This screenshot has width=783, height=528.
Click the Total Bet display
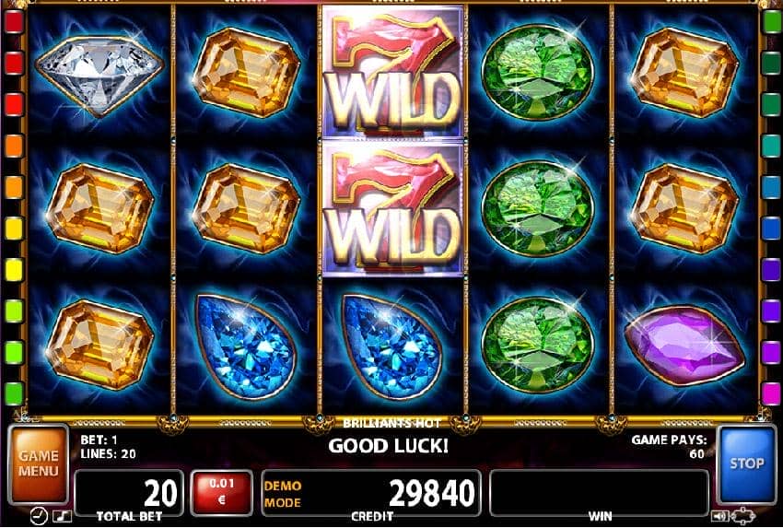[x=129, y=493]
